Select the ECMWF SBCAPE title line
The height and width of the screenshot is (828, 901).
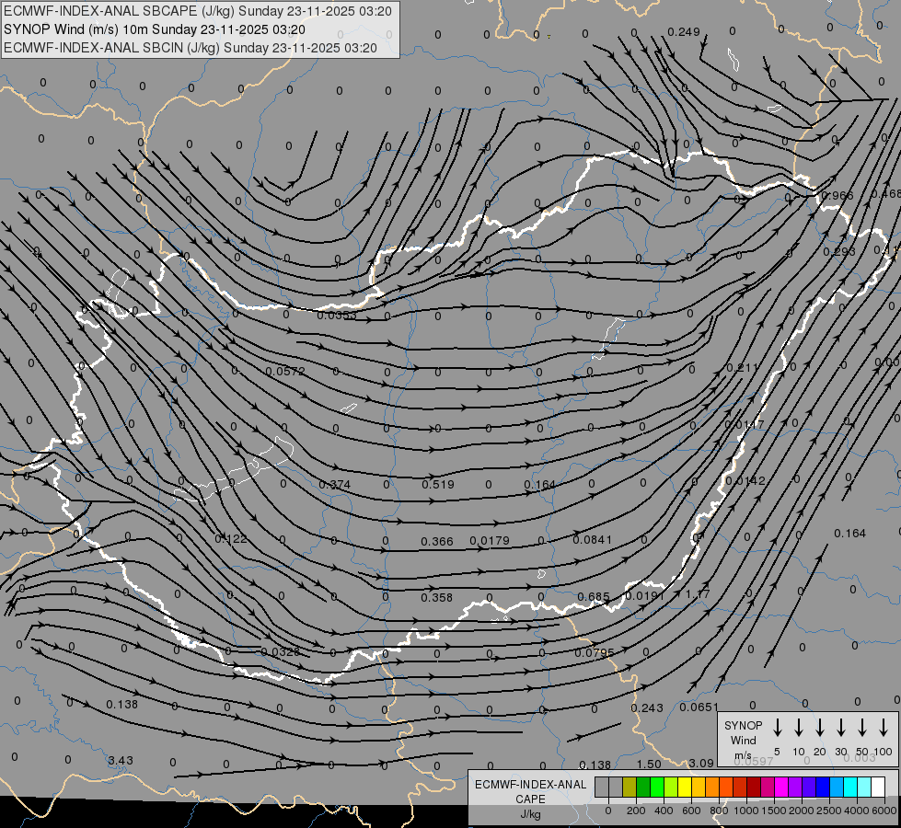coord(198,11)
